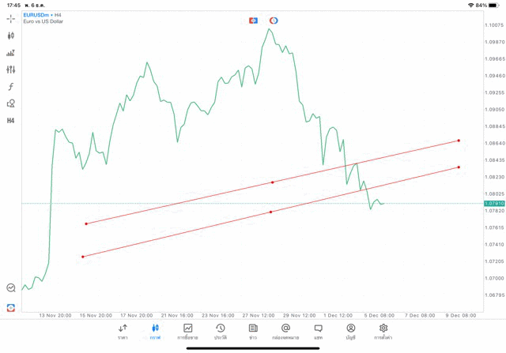Open the บัญชี (Accounts) tab
Screen dimensions: 506x353
(350, 331)
